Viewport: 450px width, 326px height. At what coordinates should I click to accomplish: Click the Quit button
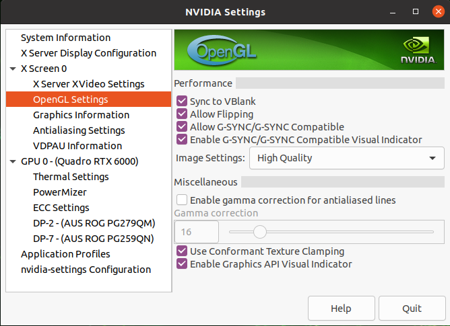point(412,309)
